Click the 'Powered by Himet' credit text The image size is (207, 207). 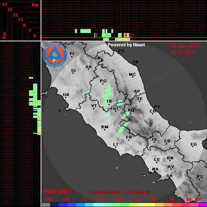click(126, 45)
